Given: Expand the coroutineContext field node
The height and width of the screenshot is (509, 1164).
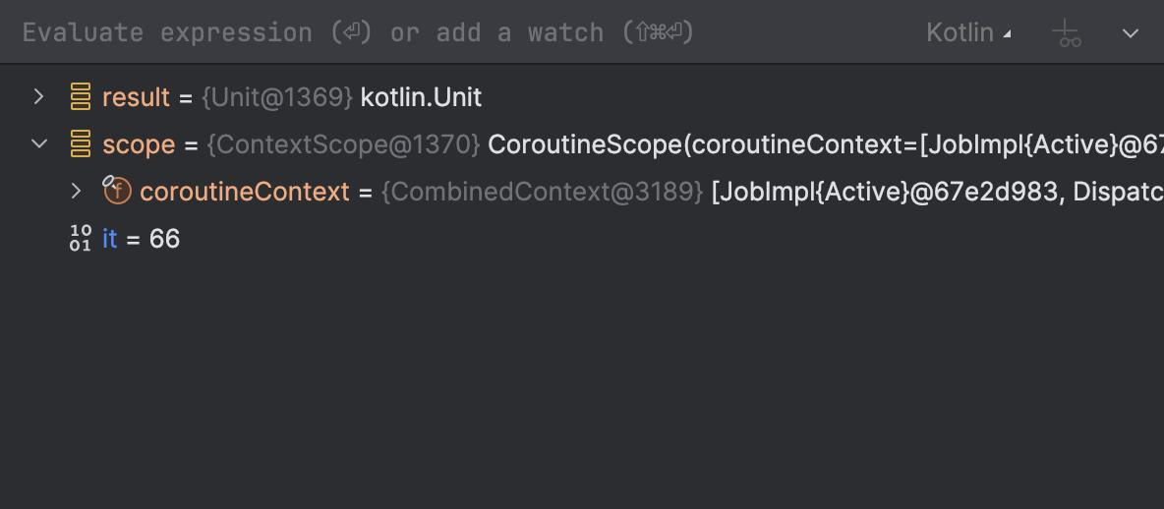Looking at the screenshot, I should (x=76, y=191).
